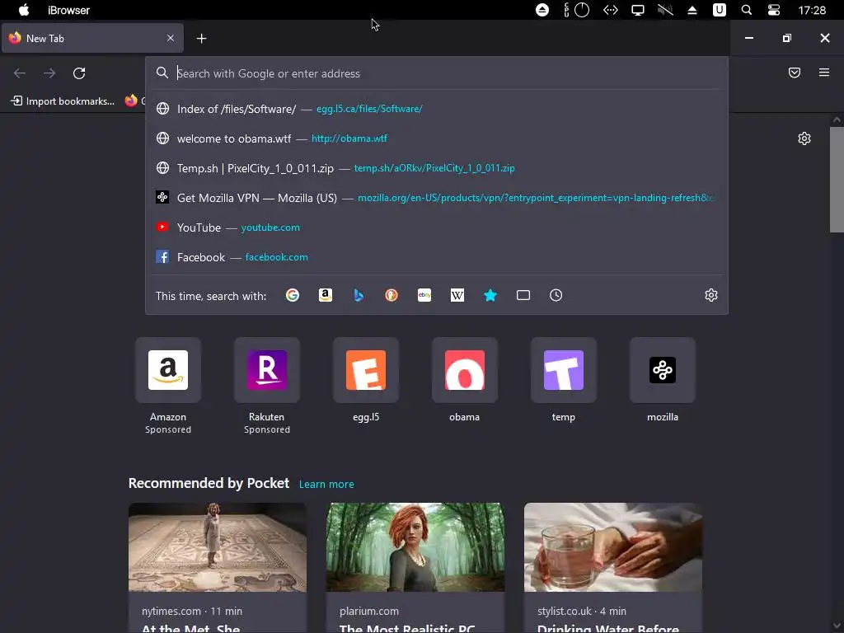Open Control Center in menu bar
This screenshot has width=844, height=633.
coord(773,10)
